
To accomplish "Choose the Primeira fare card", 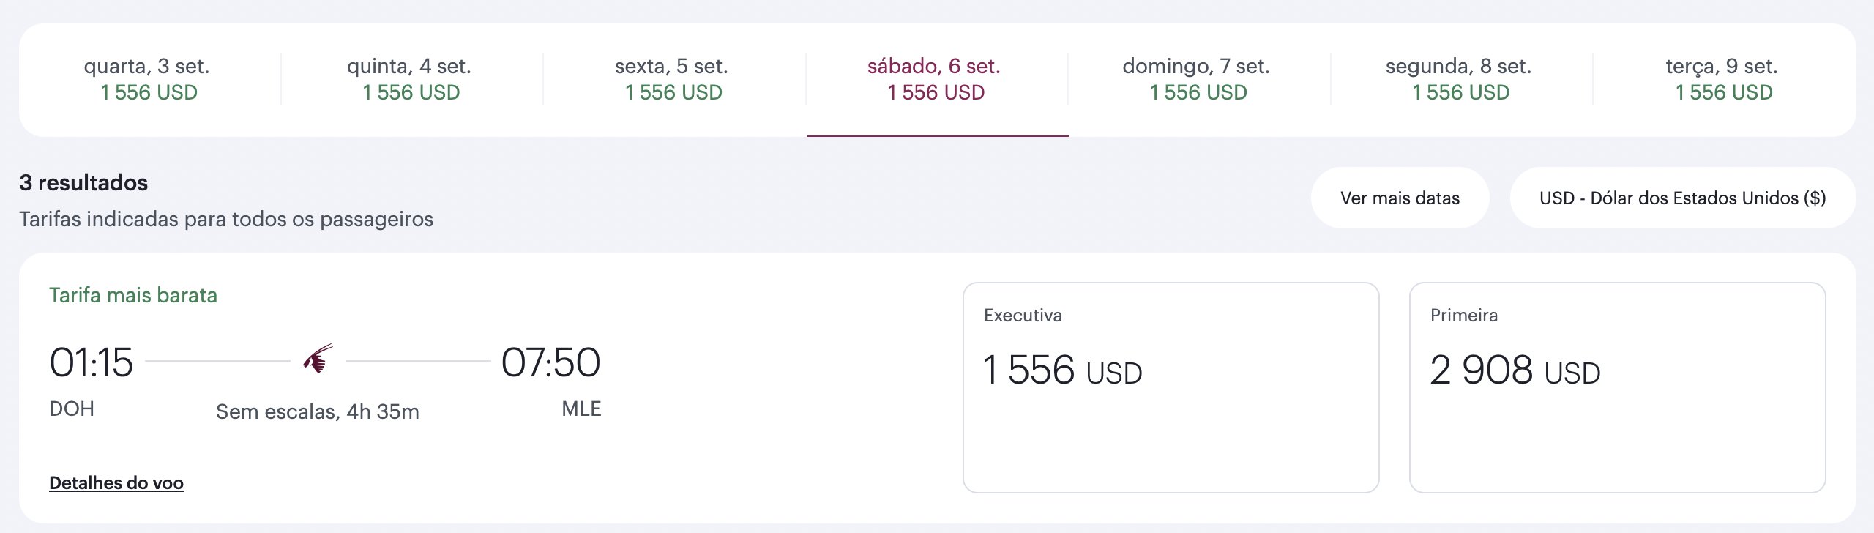I will (1617, 387).
